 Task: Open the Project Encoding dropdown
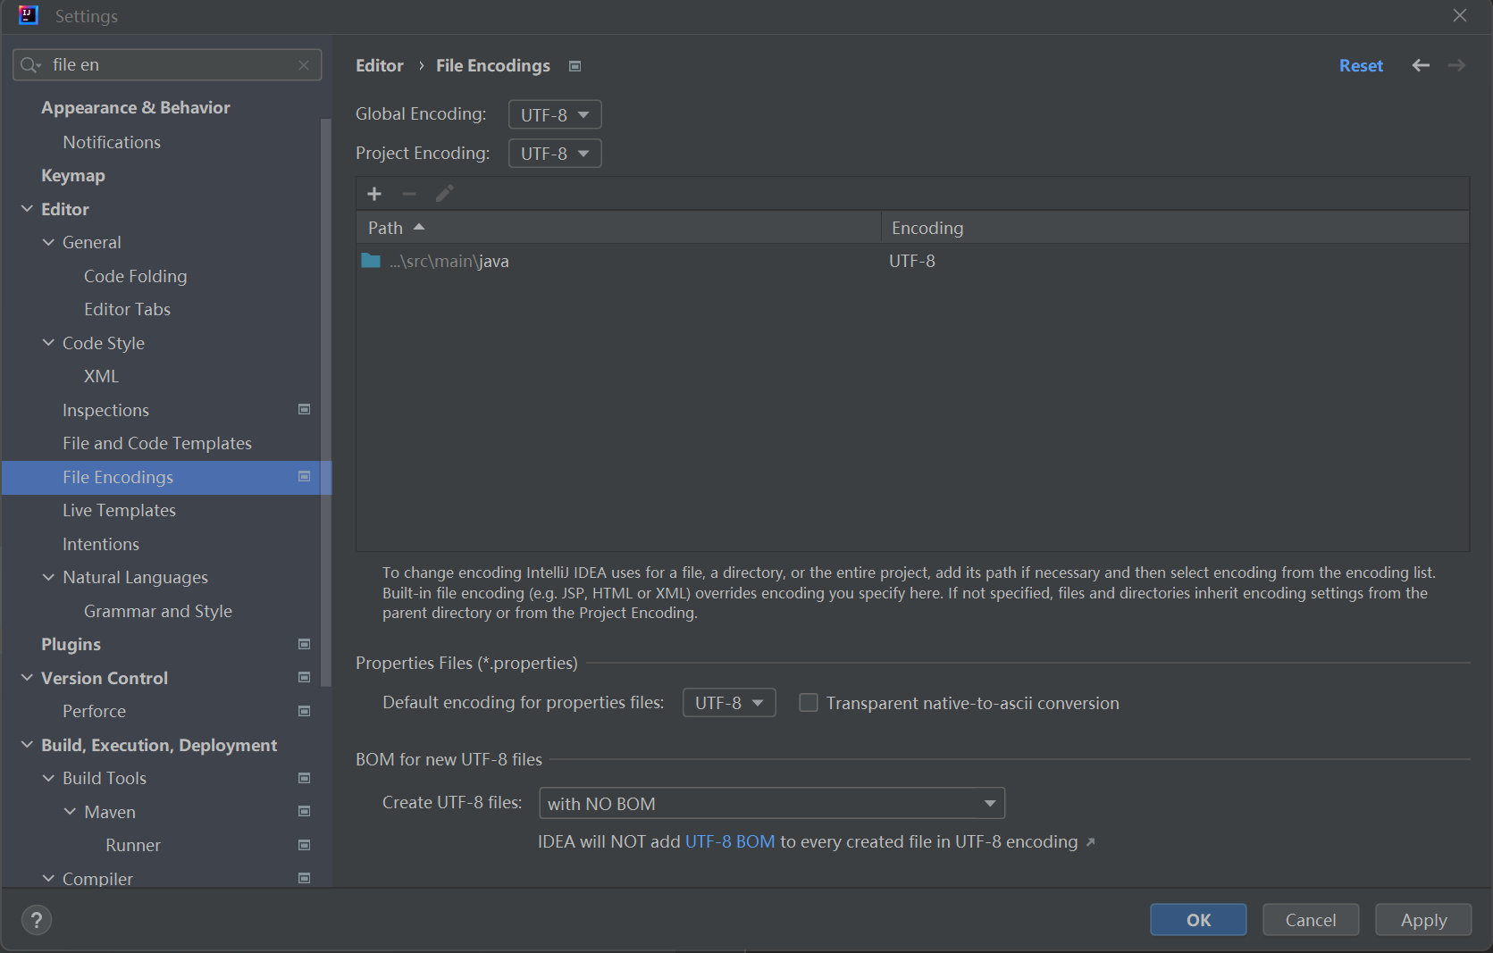(x=555, y=154)
